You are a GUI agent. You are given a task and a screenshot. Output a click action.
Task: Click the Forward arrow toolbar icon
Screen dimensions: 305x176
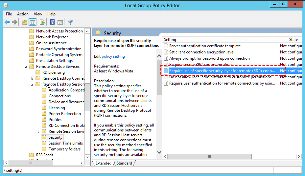[14, 22]
